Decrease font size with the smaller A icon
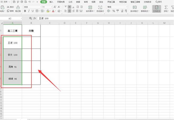 59,7
